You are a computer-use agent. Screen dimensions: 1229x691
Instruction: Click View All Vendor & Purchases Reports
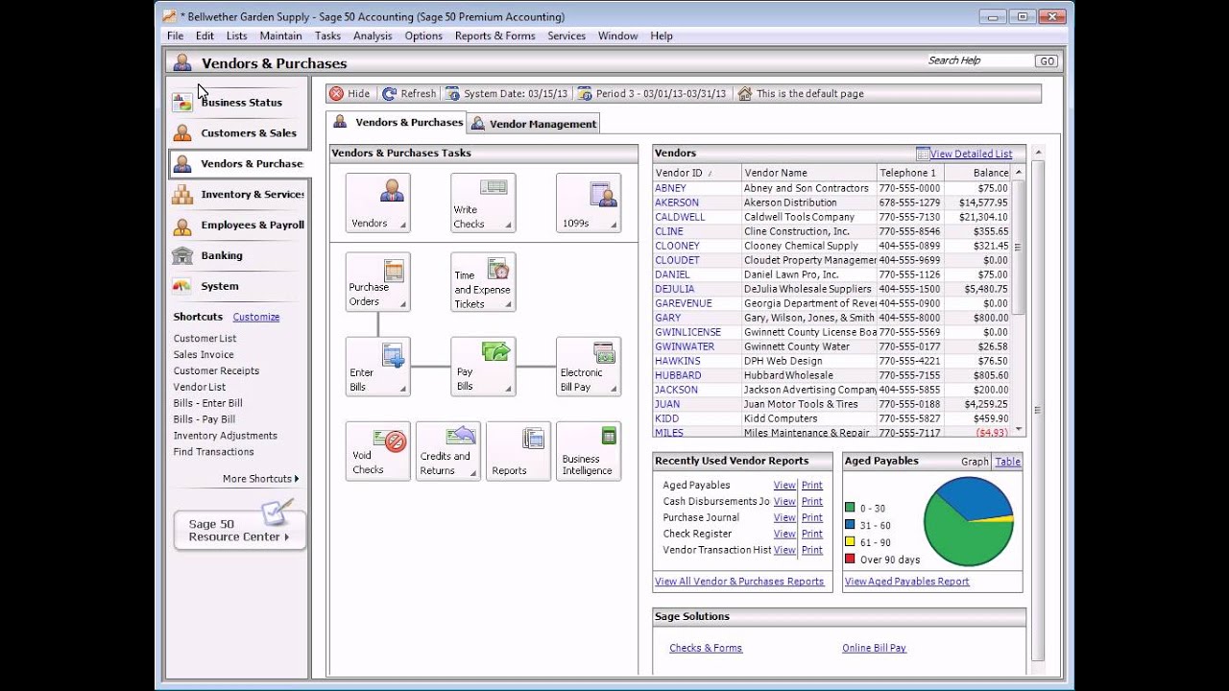739,582
